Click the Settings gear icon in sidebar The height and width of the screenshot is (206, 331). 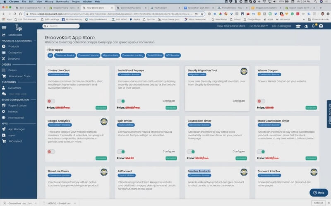(x=4, y=111)
